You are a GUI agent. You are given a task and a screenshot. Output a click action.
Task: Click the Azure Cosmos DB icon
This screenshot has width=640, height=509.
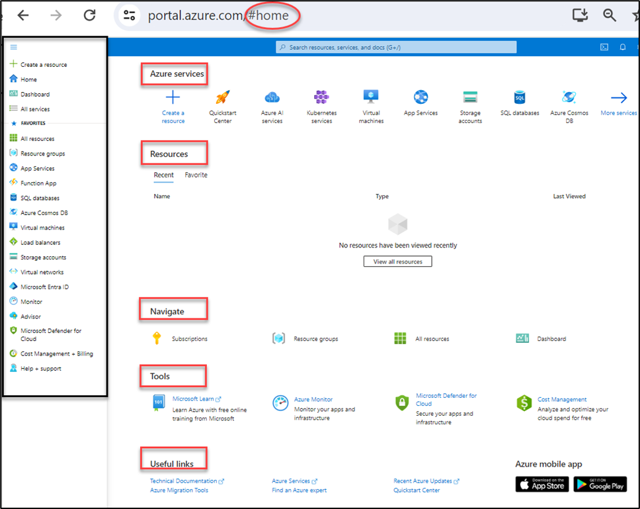coord(569,97)
